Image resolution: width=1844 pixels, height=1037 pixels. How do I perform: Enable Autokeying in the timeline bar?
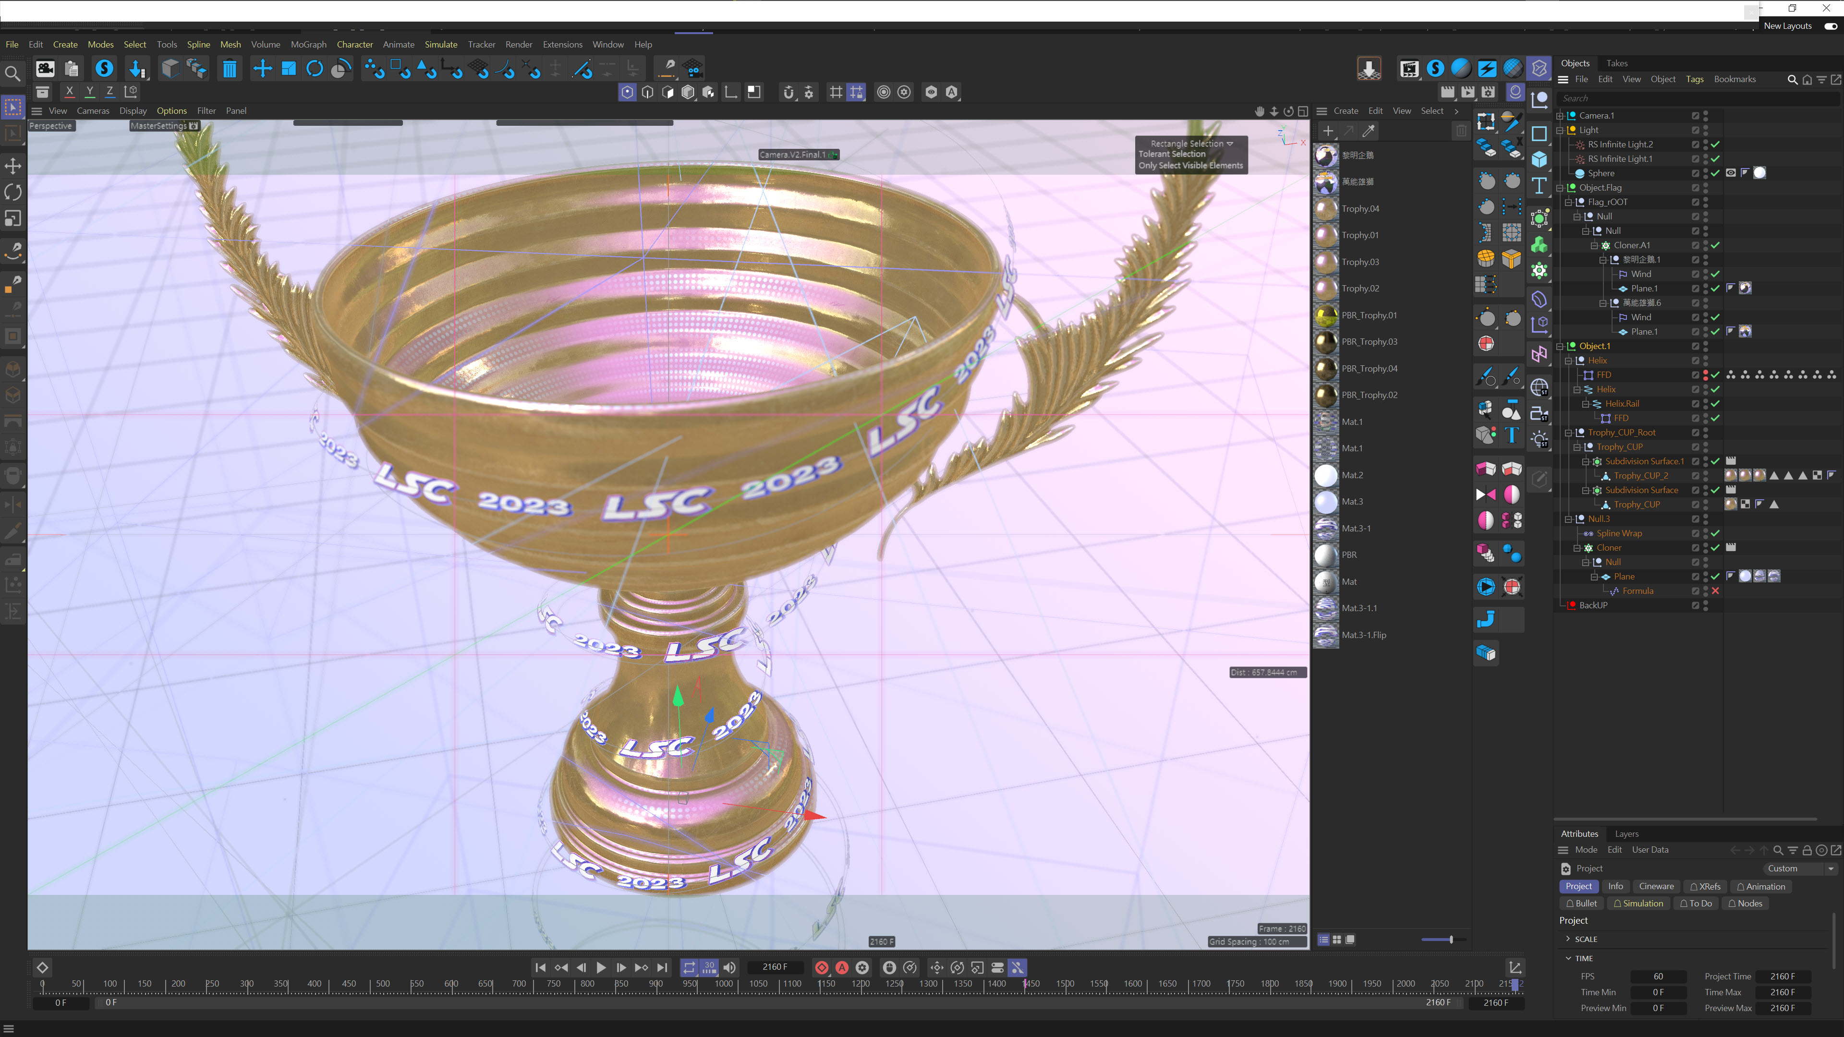842,967
